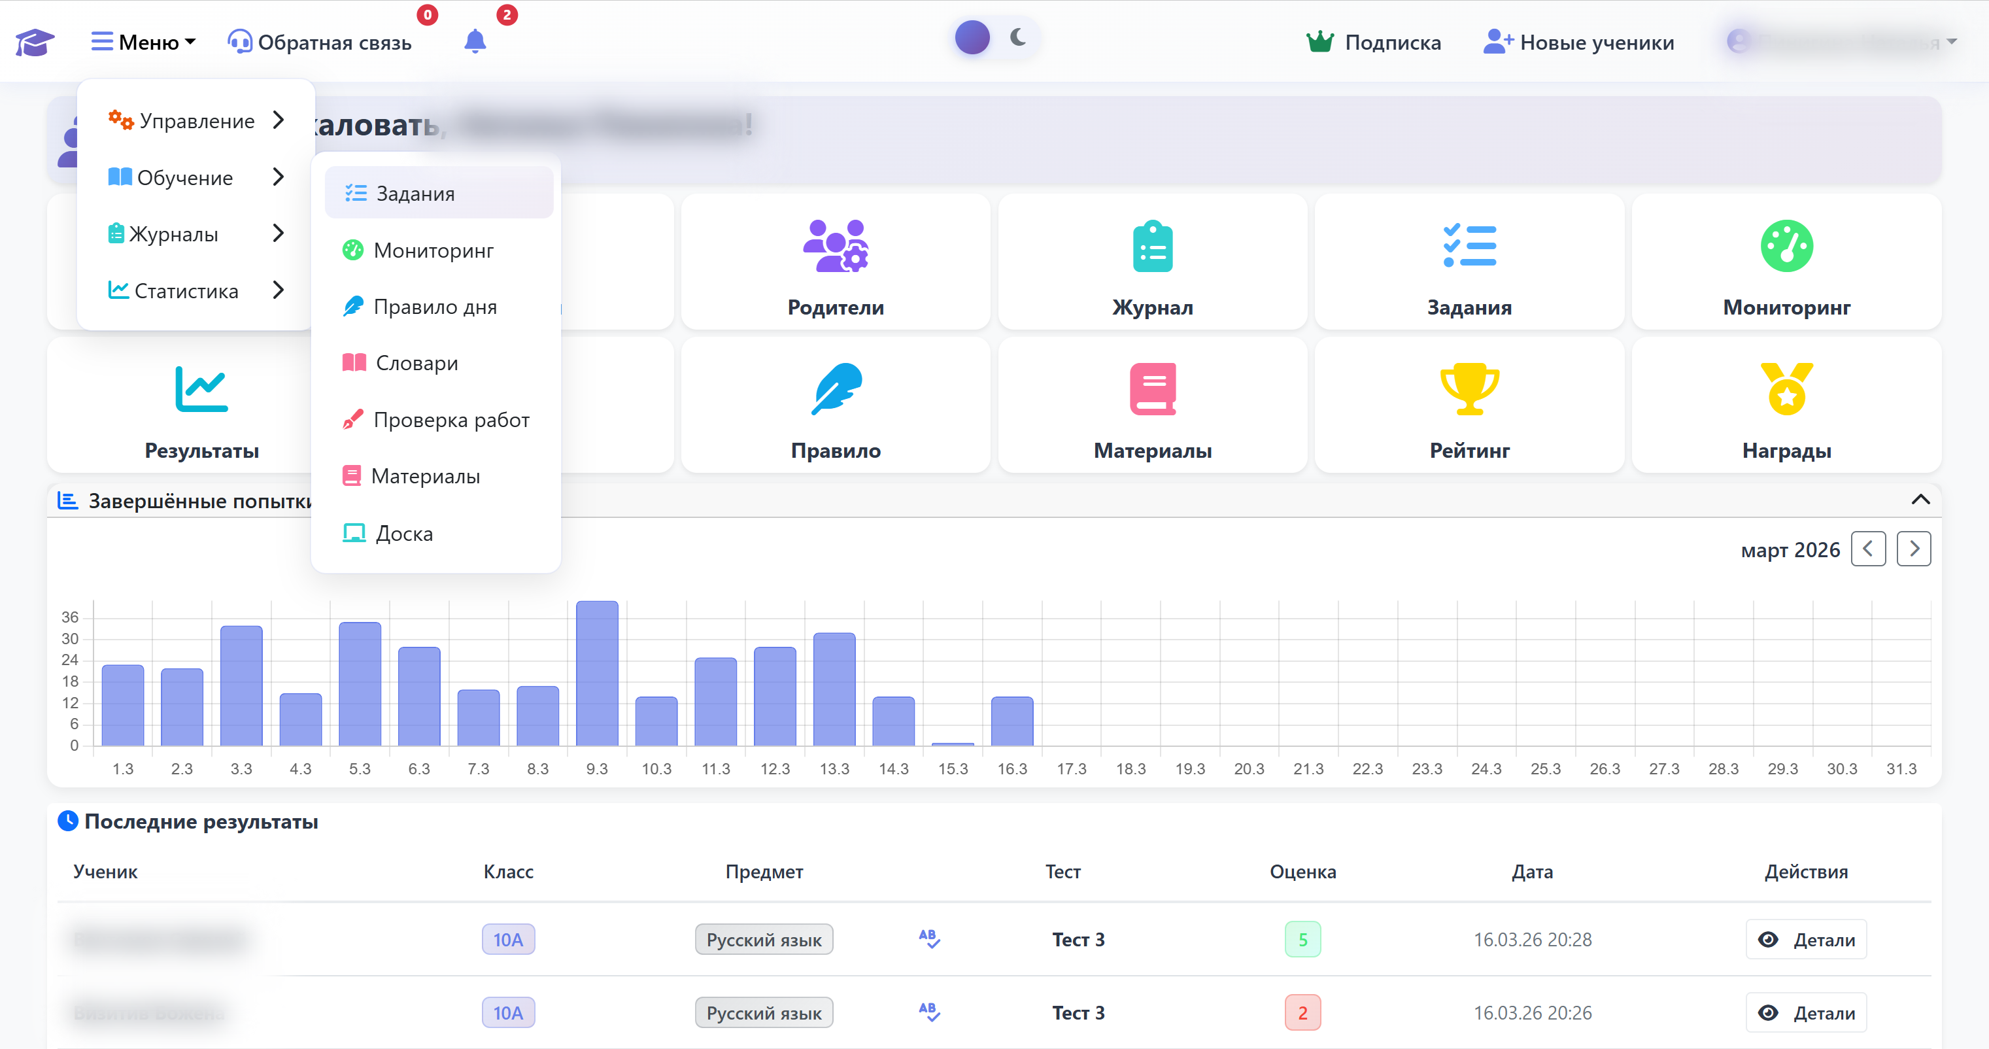Expand the Управление submenu

[196, 120]
